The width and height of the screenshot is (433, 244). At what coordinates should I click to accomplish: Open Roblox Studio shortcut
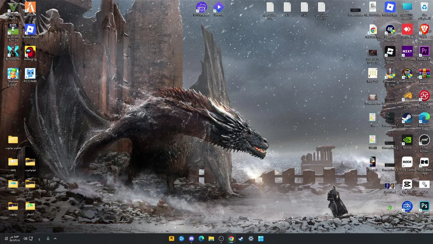click(390, 55)
